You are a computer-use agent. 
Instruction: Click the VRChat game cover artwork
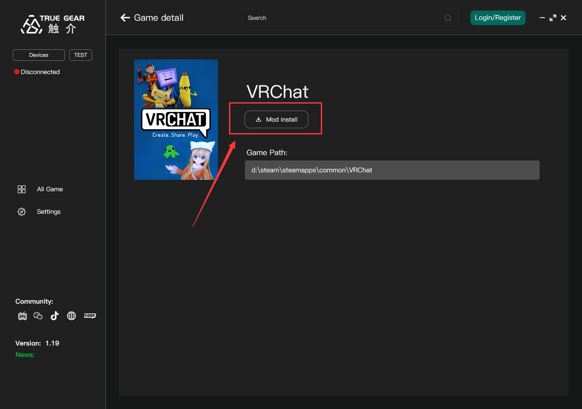176,119
